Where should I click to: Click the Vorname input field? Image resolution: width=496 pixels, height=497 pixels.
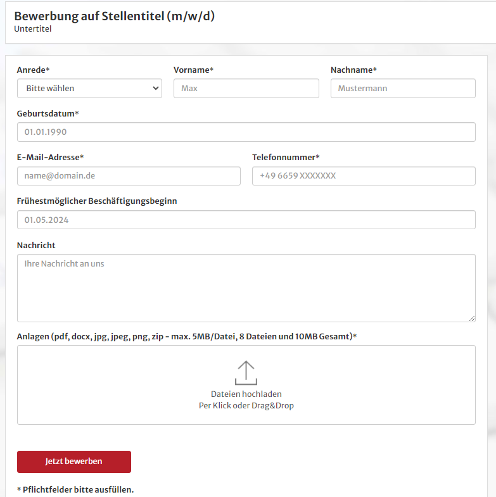[246, 88]
